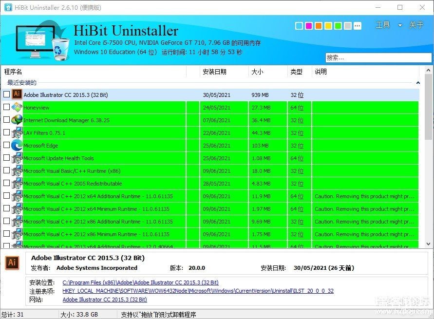Choose the yellow theme color swatch

pyautogui.click(x=328, y=26)
